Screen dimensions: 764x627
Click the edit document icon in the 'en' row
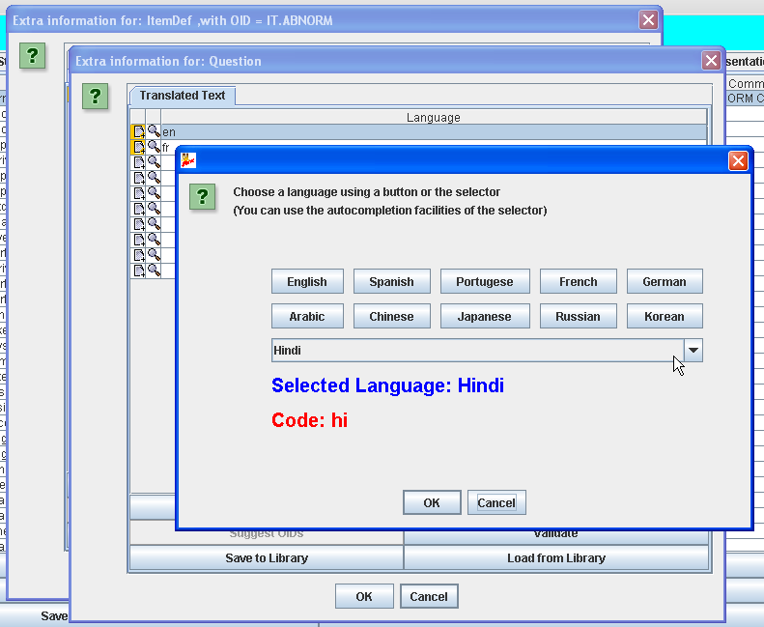tap(139, 131)
